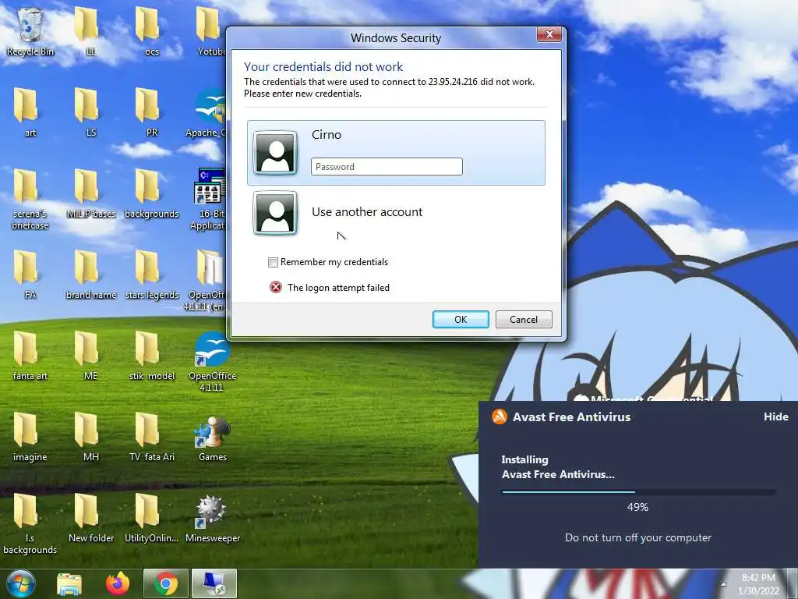Viewport: 798px width, 599px height.
Task: Select serena's briefcase folder
Action: [x=30, y=199]
